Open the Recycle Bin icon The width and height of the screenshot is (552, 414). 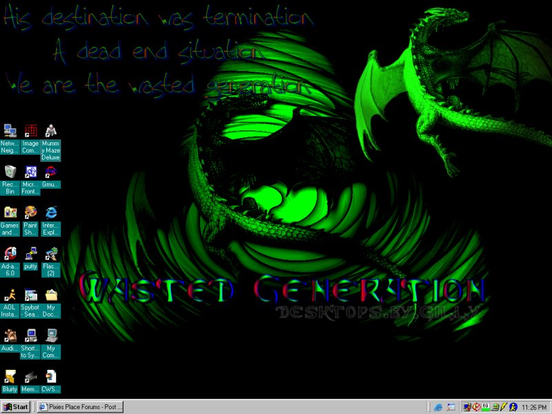(x=10, y=172)
